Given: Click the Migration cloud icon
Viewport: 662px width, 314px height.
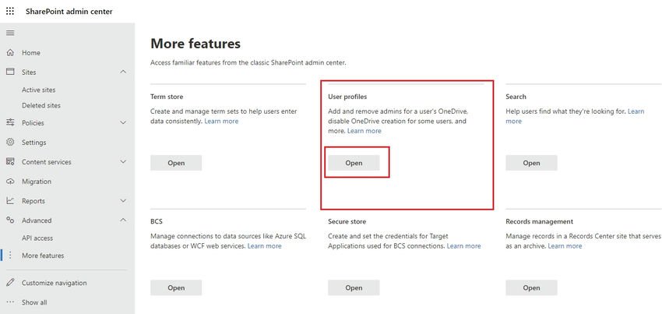Looking at the screenshot, I should [x=10, y=182].
